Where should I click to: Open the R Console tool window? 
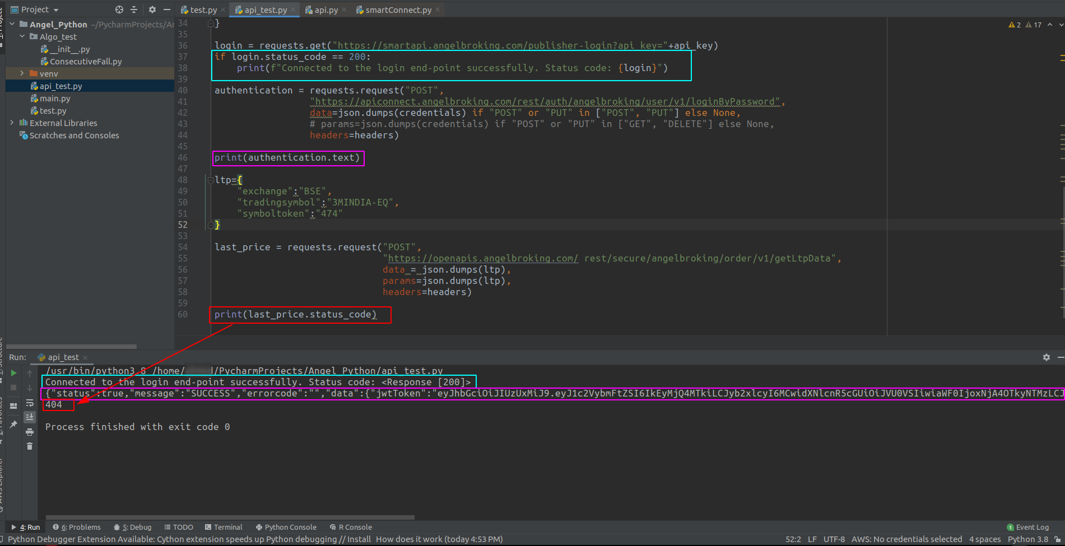tap(351, 527)
